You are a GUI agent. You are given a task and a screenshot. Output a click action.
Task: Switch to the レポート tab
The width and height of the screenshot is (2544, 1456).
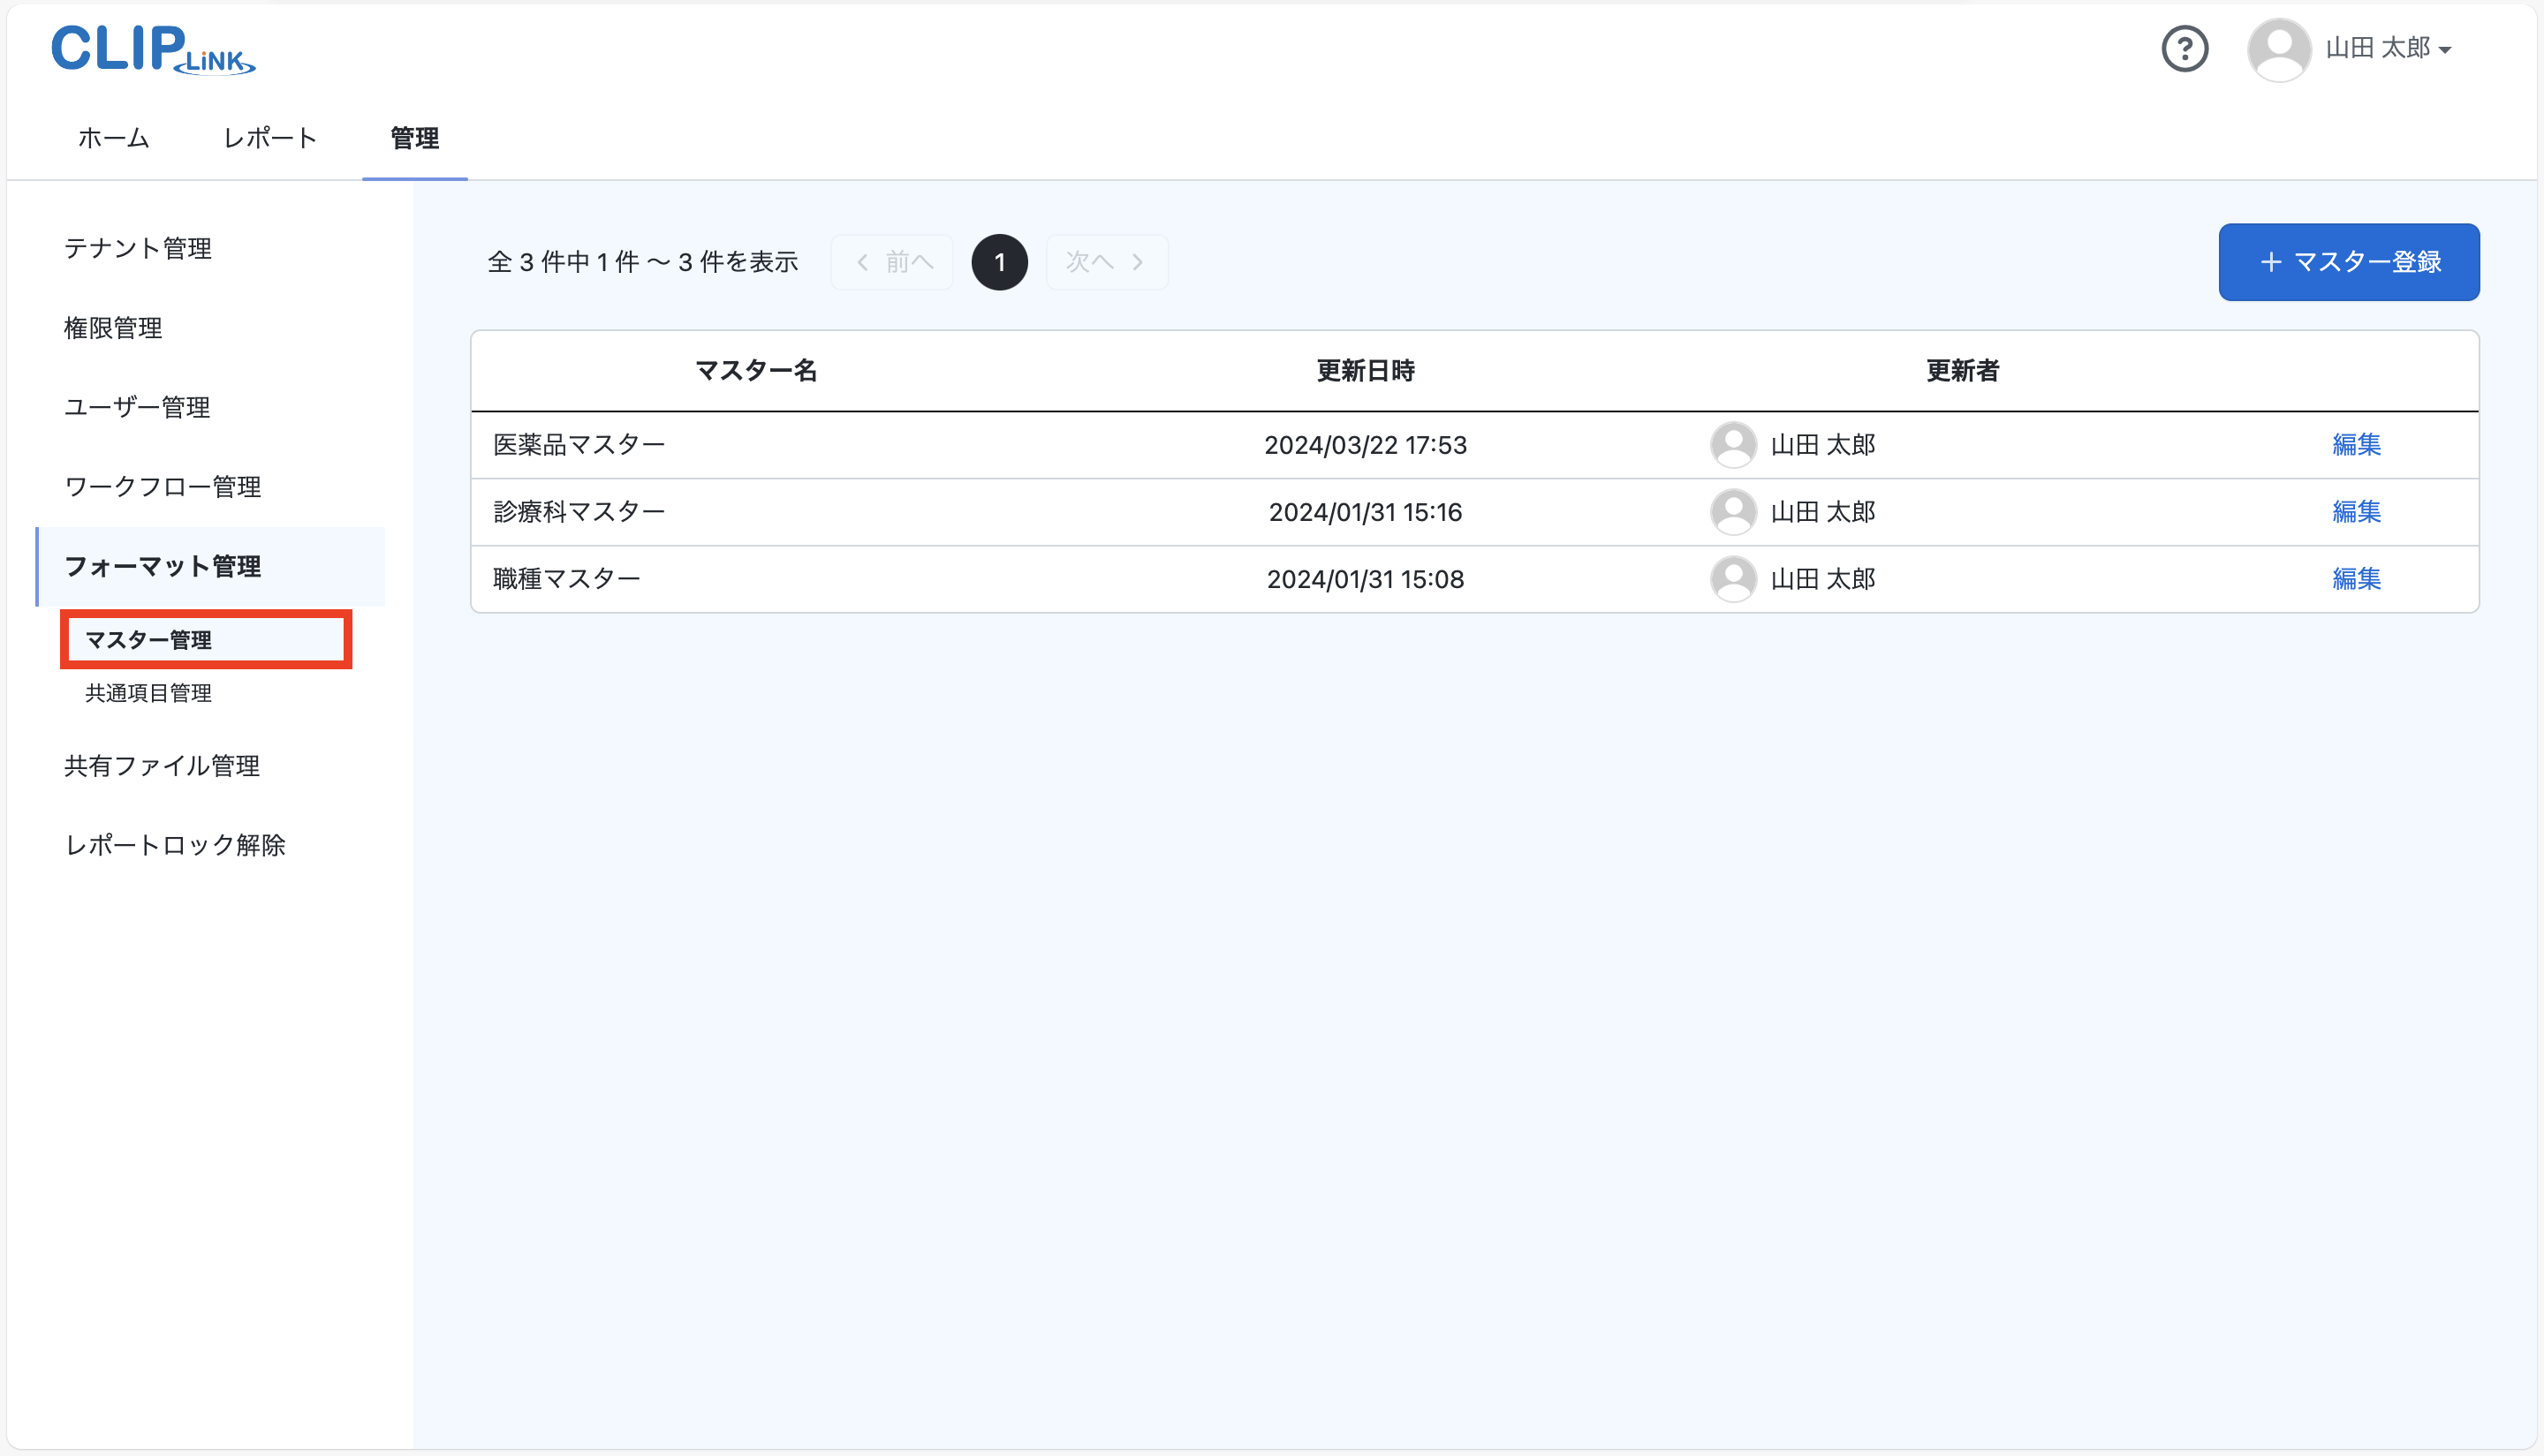(269, 139)
